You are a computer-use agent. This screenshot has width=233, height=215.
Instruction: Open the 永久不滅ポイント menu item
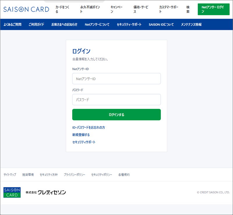90,9
